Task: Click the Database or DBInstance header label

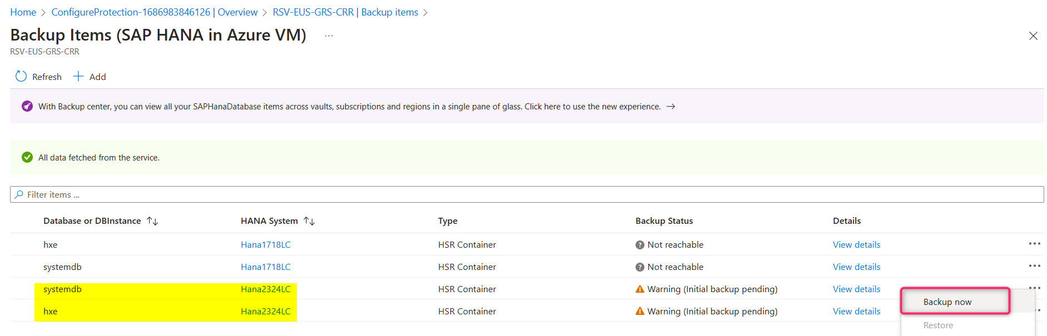Action: tap(92, 221)
